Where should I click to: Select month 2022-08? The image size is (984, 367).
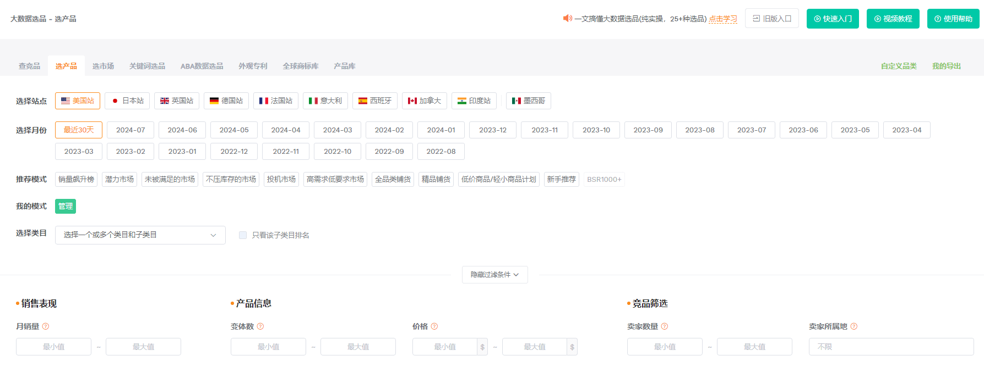[441, 151]
